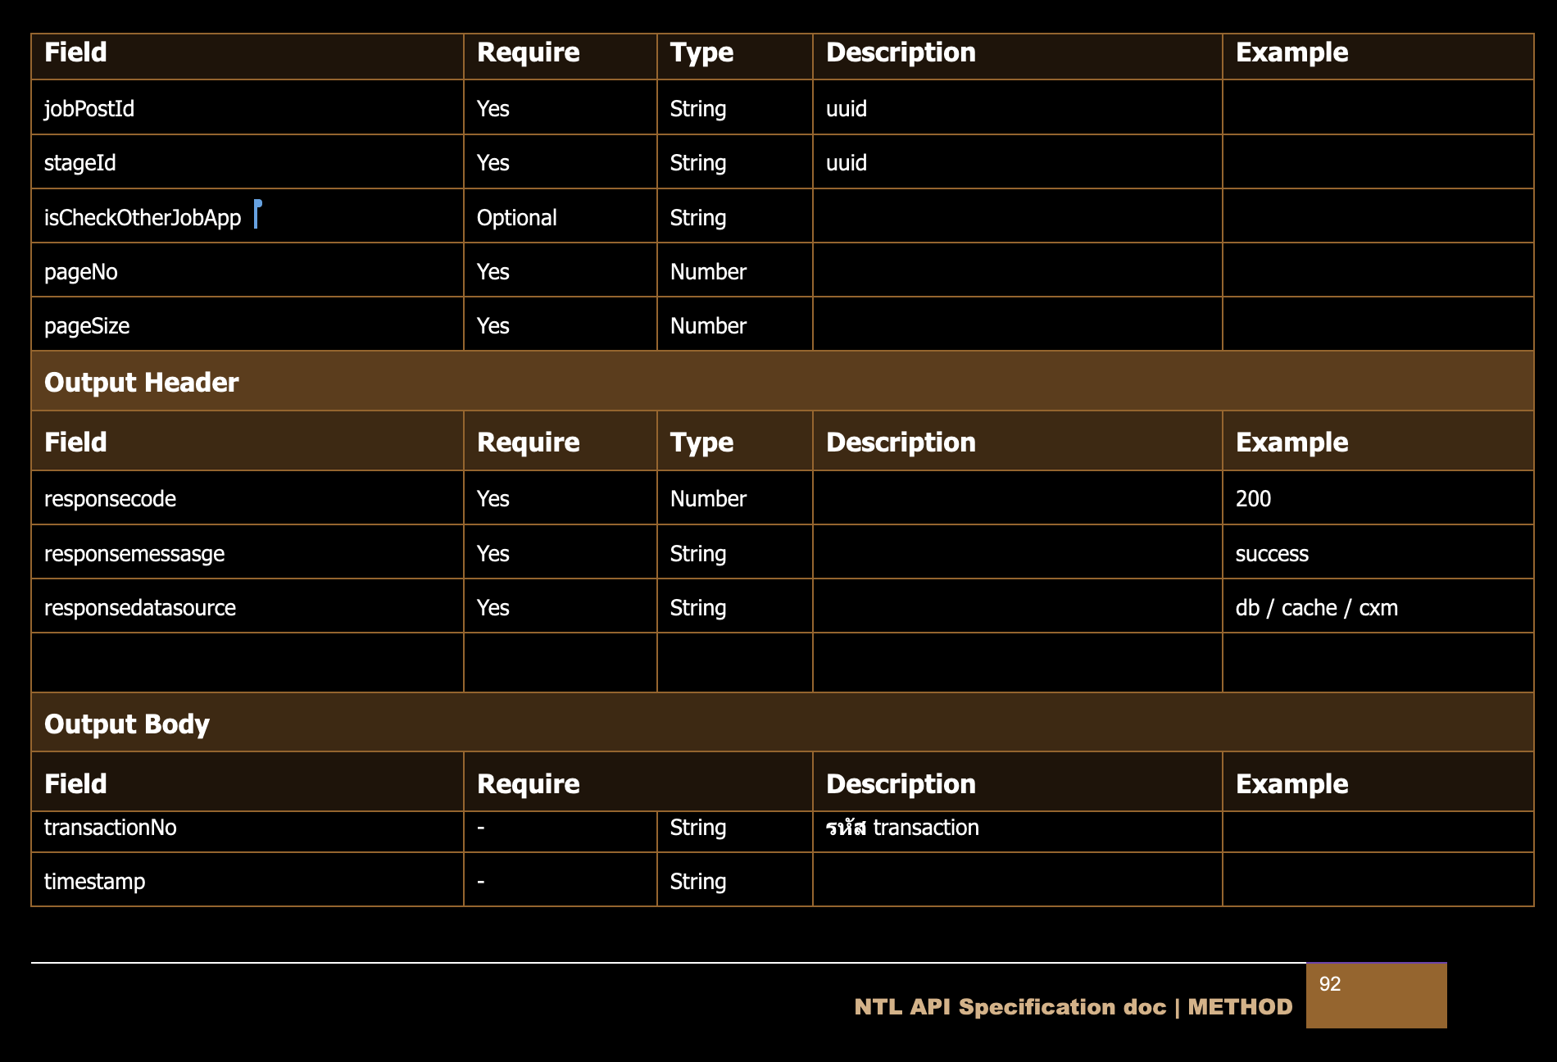Viewport: 1557px width, 1062px height.
Task: Click the isCheckOtherJobApp field text
Action: [143, 218]
